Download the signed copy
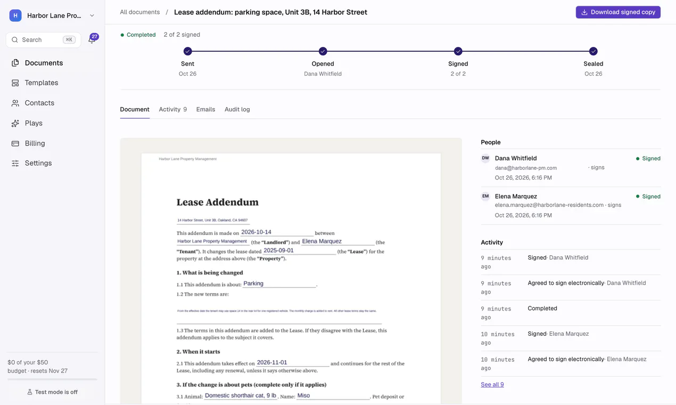 coord(618,12)
